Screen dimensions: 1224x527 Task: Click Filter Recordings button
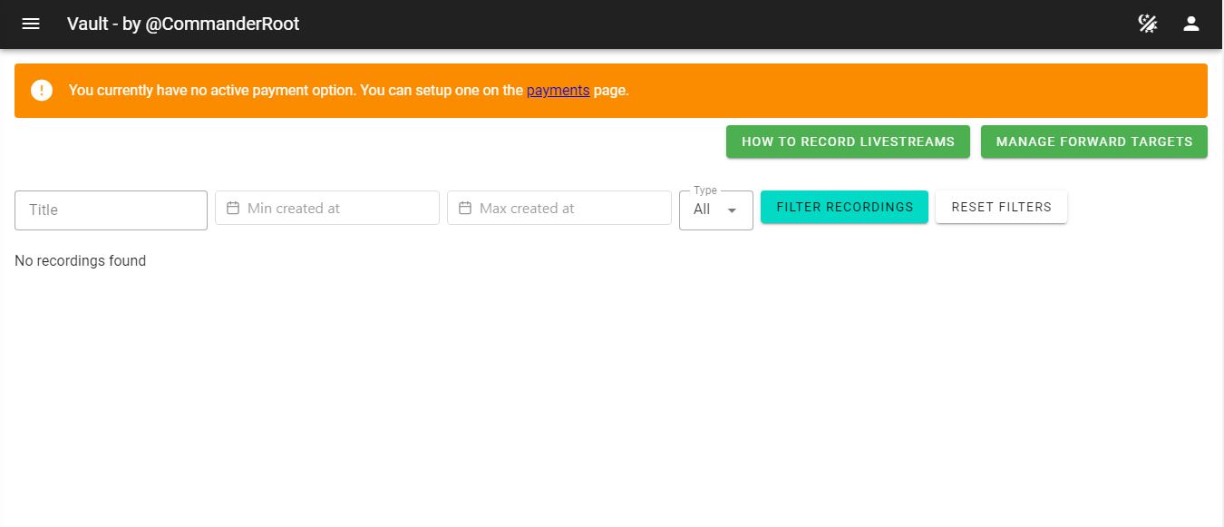pyautogui.click(x=844, y=207)
